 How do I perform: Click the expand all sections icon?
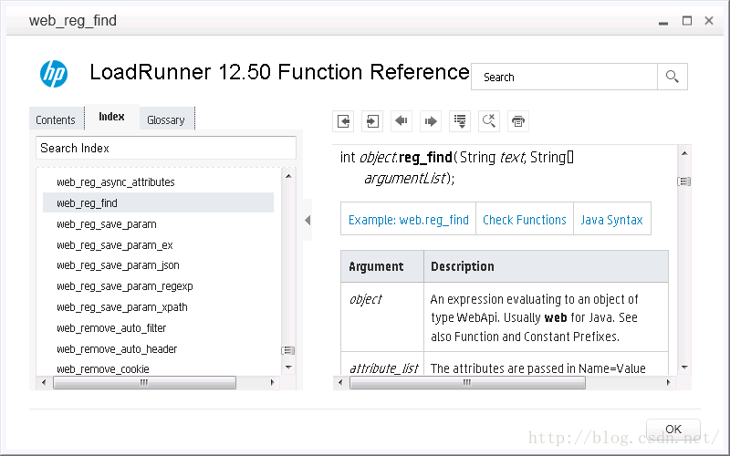click(x=460, y=121)
